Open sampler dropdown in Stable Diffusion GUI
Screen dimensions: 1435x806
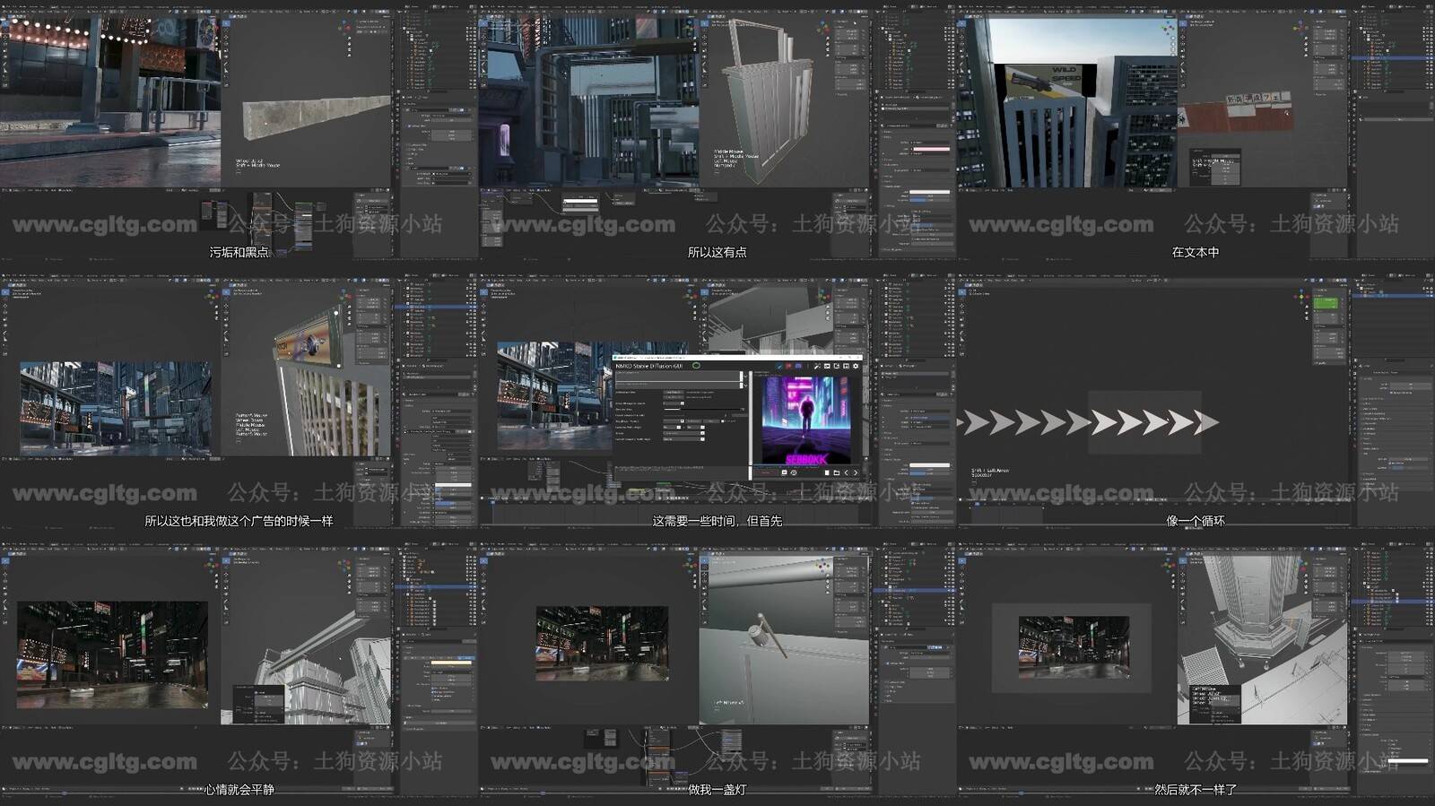683,433
